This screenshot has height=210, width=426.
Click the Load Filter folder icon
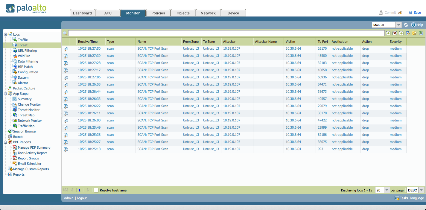[414, 33]
